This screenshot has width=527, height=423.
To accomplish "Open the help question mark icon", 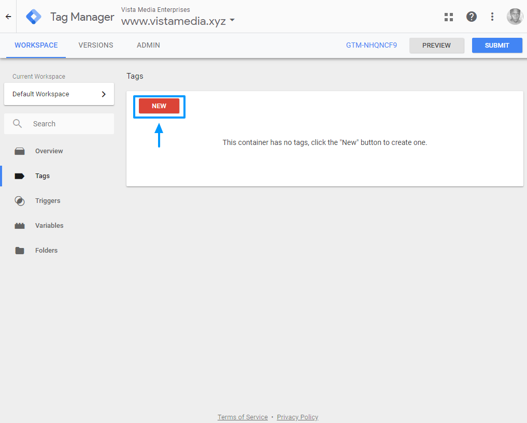I will point(471,17).
